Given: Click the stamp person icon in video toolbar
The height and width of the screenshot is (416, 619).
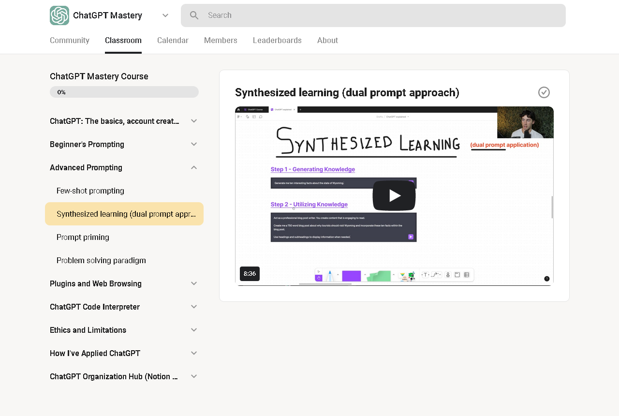Looking at the screenshot, I should coord(448,275).
